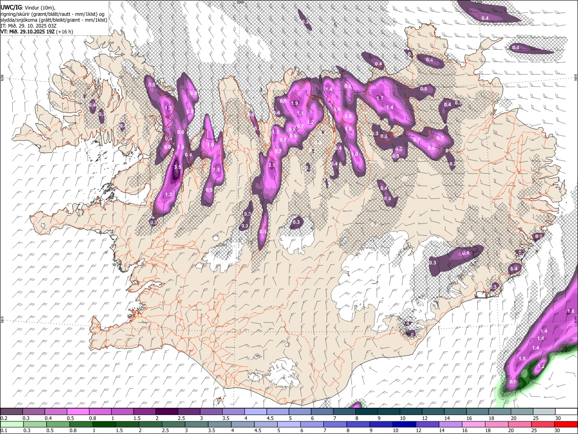Pick upper scale swatch between 20 and 25
Viewport: 578px width, 434px height.
click(522, 412)
